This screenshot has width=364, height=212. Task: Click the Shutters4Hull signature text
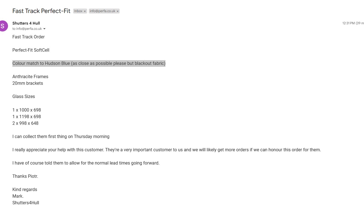26,203
